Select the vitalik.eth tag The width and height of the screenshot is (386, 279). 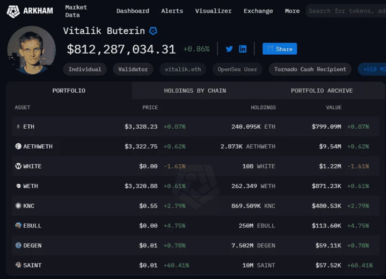point(183,69)
